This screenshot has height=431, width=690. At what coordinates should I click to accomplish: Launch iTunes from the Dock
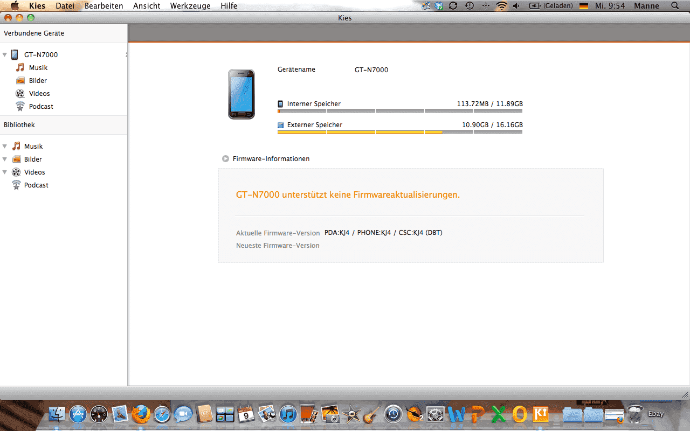(x=288, y=414)
